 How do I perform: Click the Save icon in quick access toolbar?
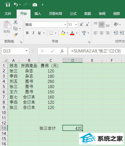coord(8,5)
